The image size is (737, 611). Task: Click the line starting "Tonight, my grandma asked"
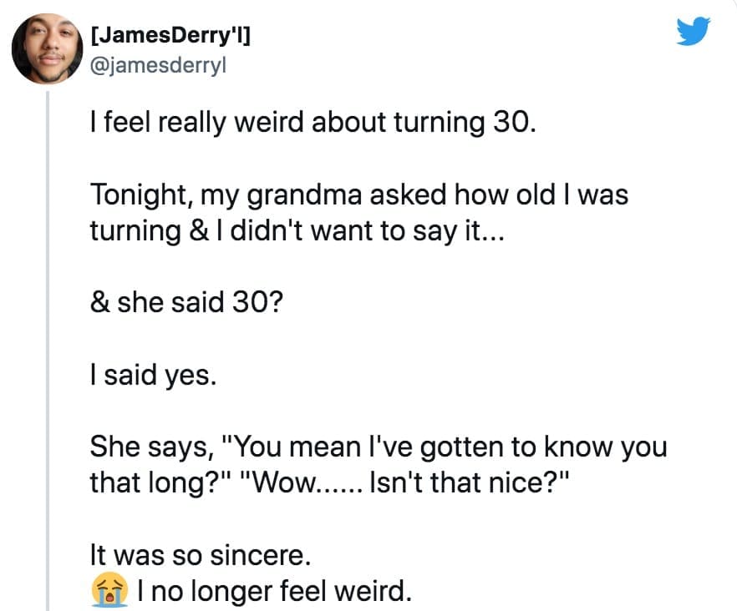358,196
